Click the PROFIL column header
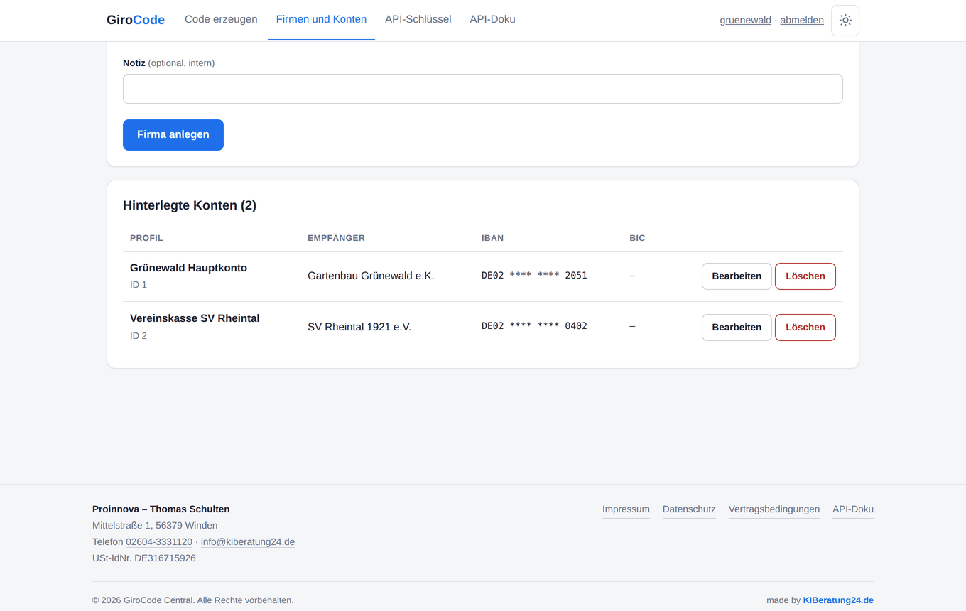966x611 pixels. coord(146,238)
